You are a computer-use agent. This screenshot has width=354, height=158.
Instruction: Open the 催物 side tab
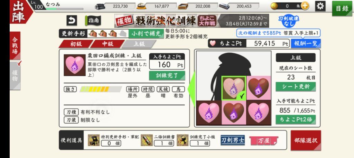pos(15,75)
